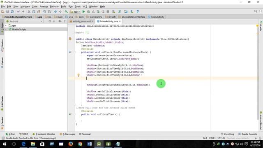263x148 pixels.
Task: Open the Navigate menu
Action: point(25,7)
